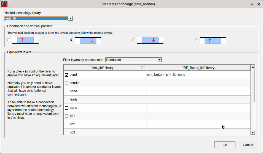Screen dimensions: 263x153
Task: Click the down-arrow below-top-line orientation diagram
Action: coord(88,40)
